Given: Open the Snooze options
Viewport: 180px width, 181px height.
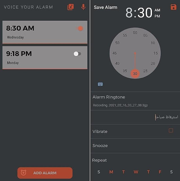Looking at the screenshot, I should click(x=135, y=146).
